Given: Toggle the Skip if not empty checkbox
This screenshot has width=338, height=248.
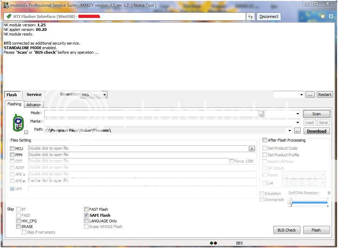Looking at the screenshot, I should 24,232.
